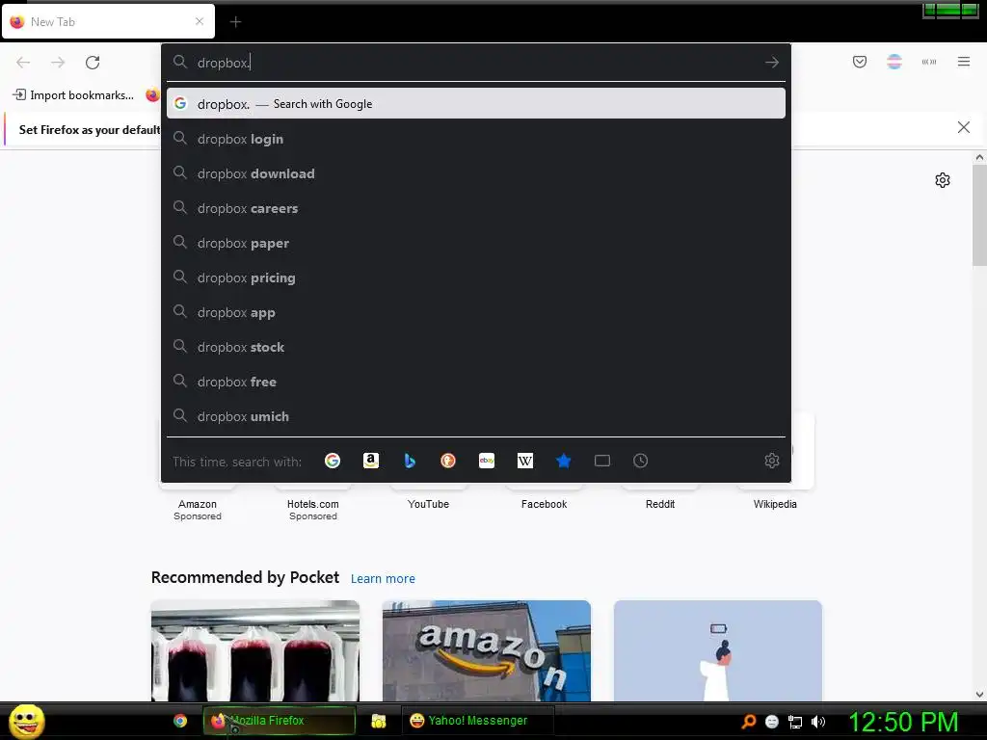The image size is (987, 740).
Task: Open the YouTube shortcut
Action: [428, 503]
